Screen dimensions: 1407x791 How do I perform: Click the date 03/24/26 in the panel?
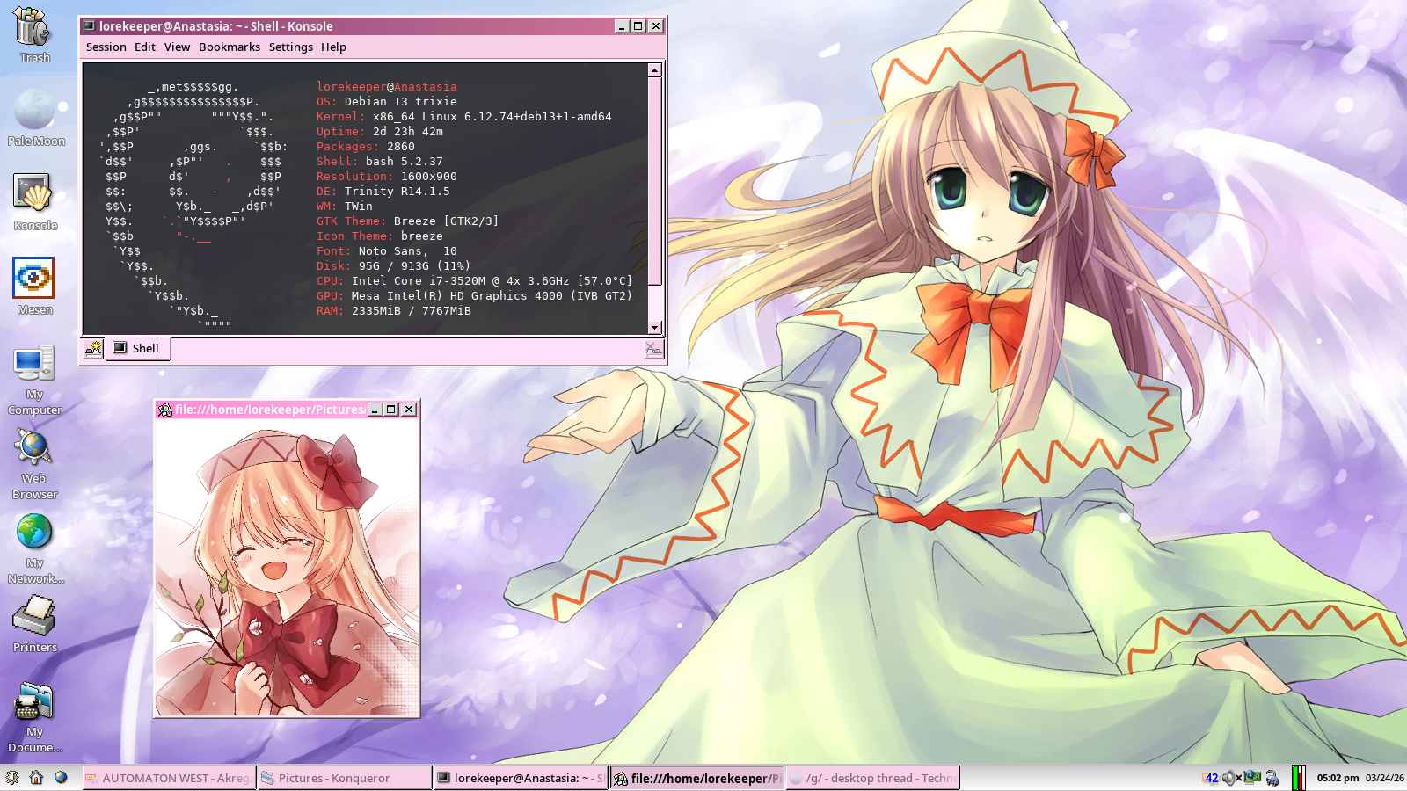pyautogui.click(x=1385, y=778)
